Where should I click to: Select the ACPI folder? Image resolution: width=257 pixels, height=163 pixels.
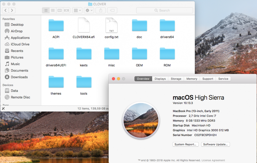tap(56, 26)
